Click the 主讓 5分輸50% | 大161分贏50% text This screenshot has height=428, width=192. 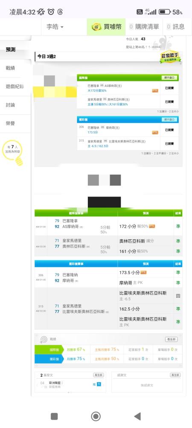108,104
